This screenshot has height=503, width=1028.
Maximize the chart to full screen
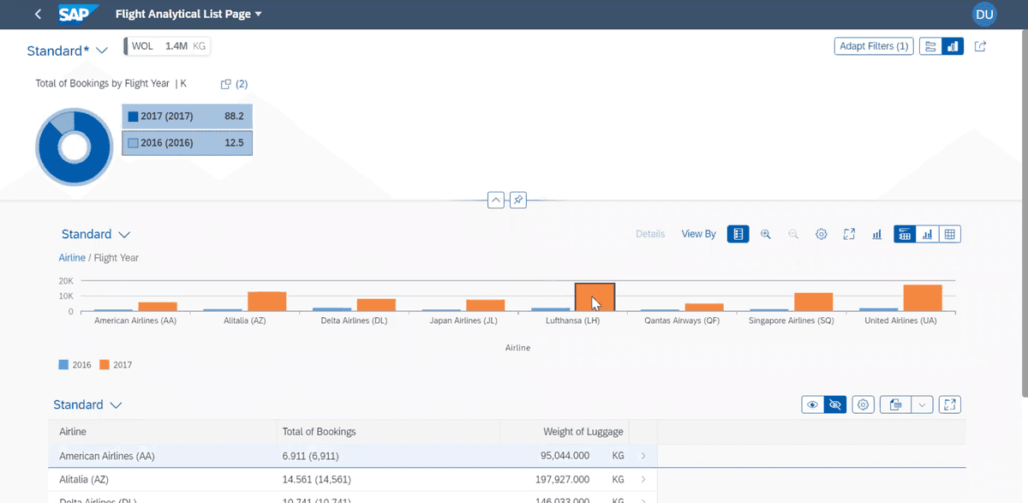tap(849, 234)
